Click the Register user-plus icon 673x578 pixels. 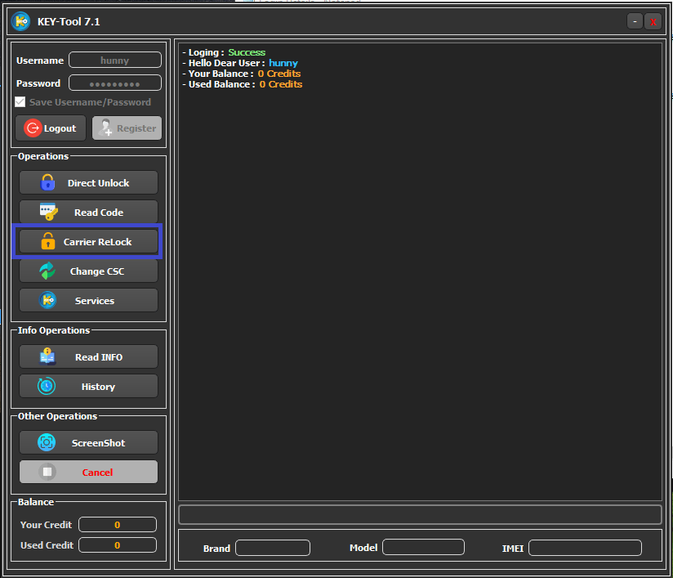(105, 128)
